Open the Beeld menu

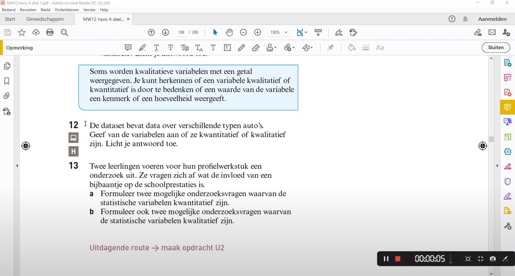[x=46, y=10]
